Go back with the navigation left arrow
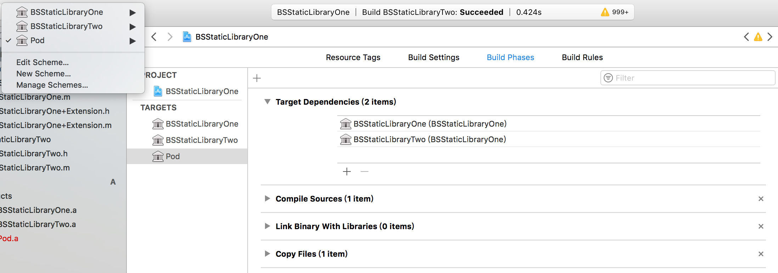 coord(154,37)
